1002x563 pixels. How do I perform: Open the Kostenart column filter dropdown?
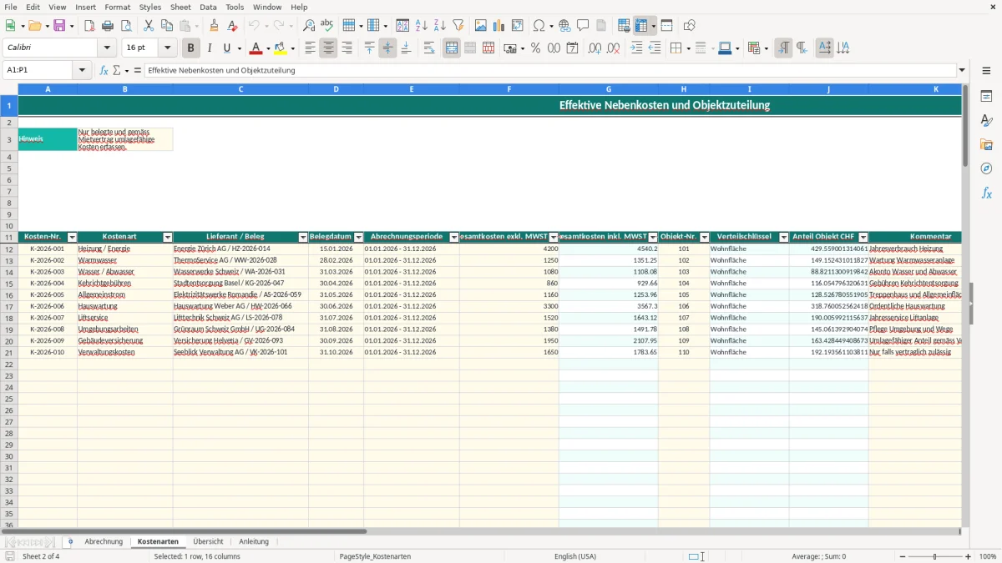(167, 238)
